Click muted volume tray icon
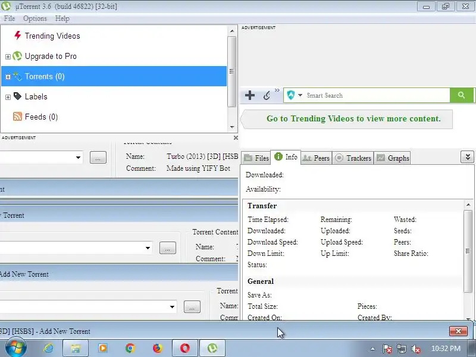This screenshot has width=476, height=357. coord(415,349)
